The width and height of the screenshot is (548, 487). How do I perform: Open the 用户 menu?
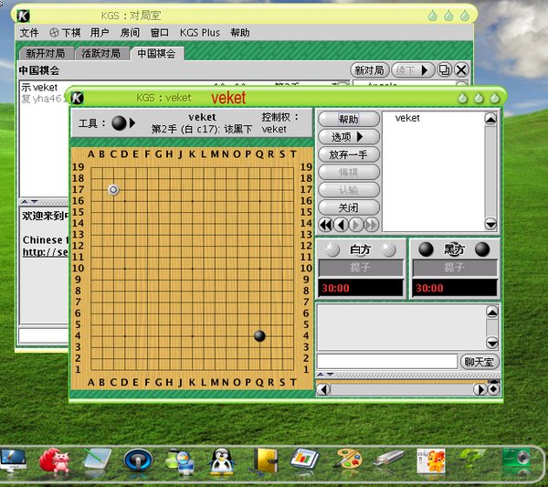pos(100,33)
